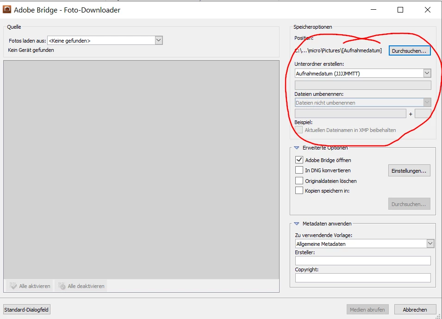Switch to 'Standard-Dialogfeld'
The image size is (442, 319).
click(x=26, y=310)
